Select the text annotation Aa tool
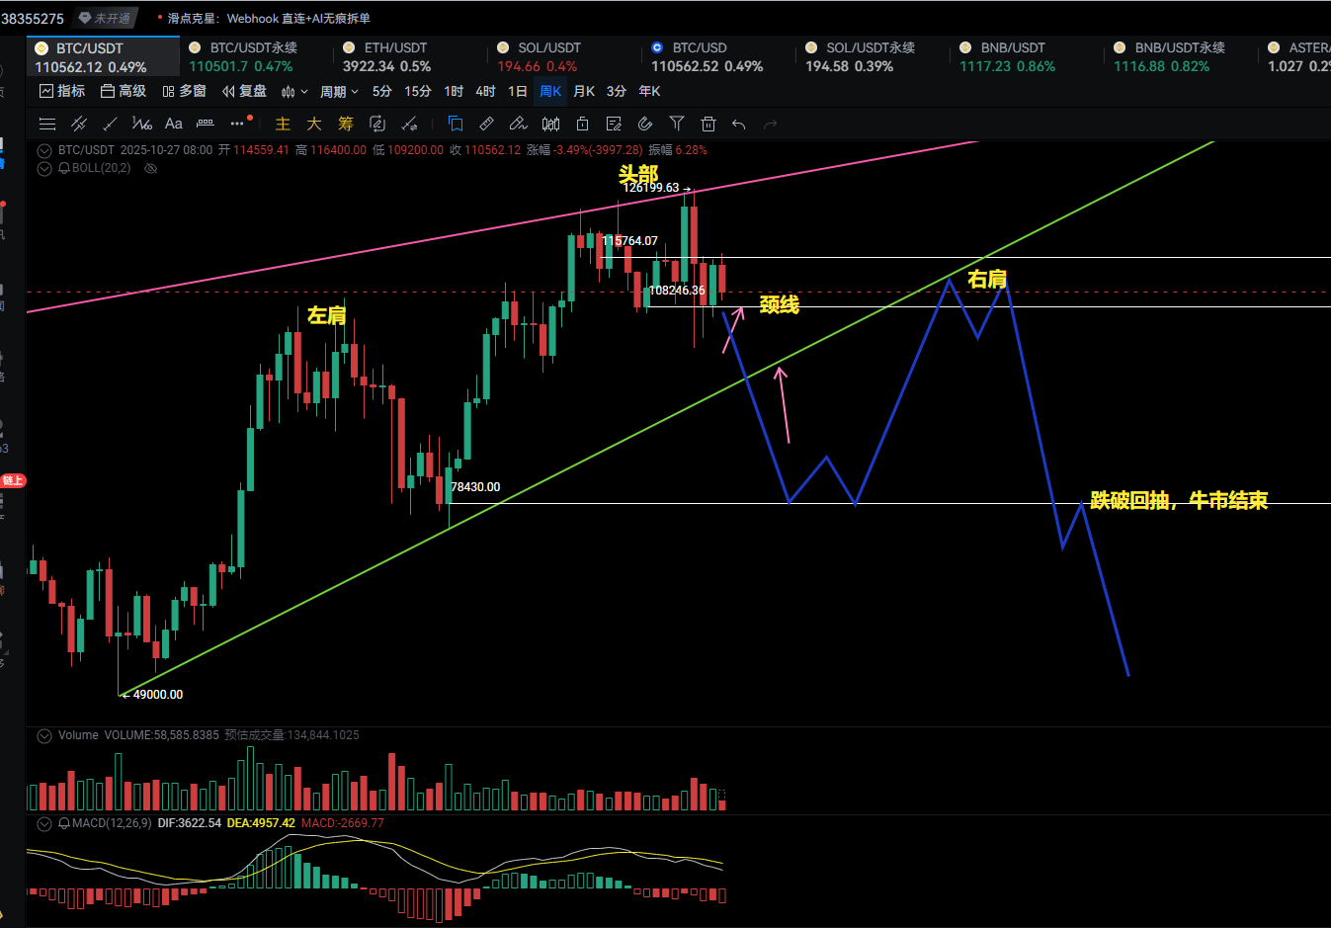Viewport: 1331px width, 928px height. pos(174,124)
